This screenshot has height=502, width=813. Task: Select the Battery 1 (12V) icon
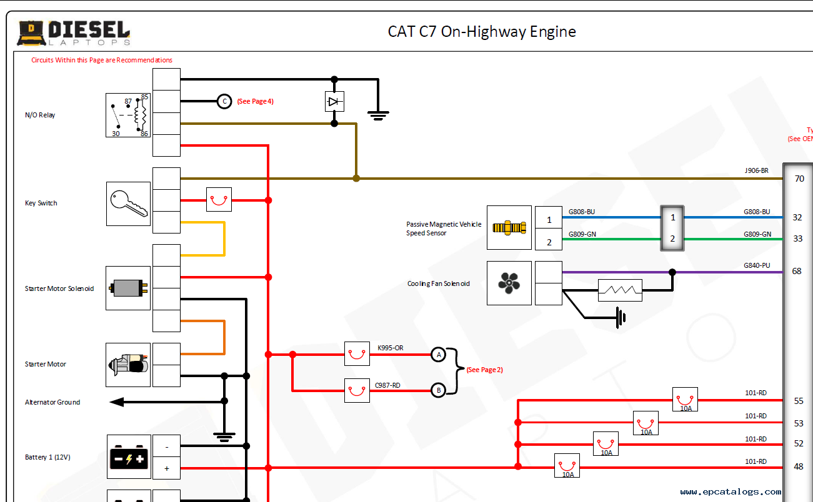point(129,457)
